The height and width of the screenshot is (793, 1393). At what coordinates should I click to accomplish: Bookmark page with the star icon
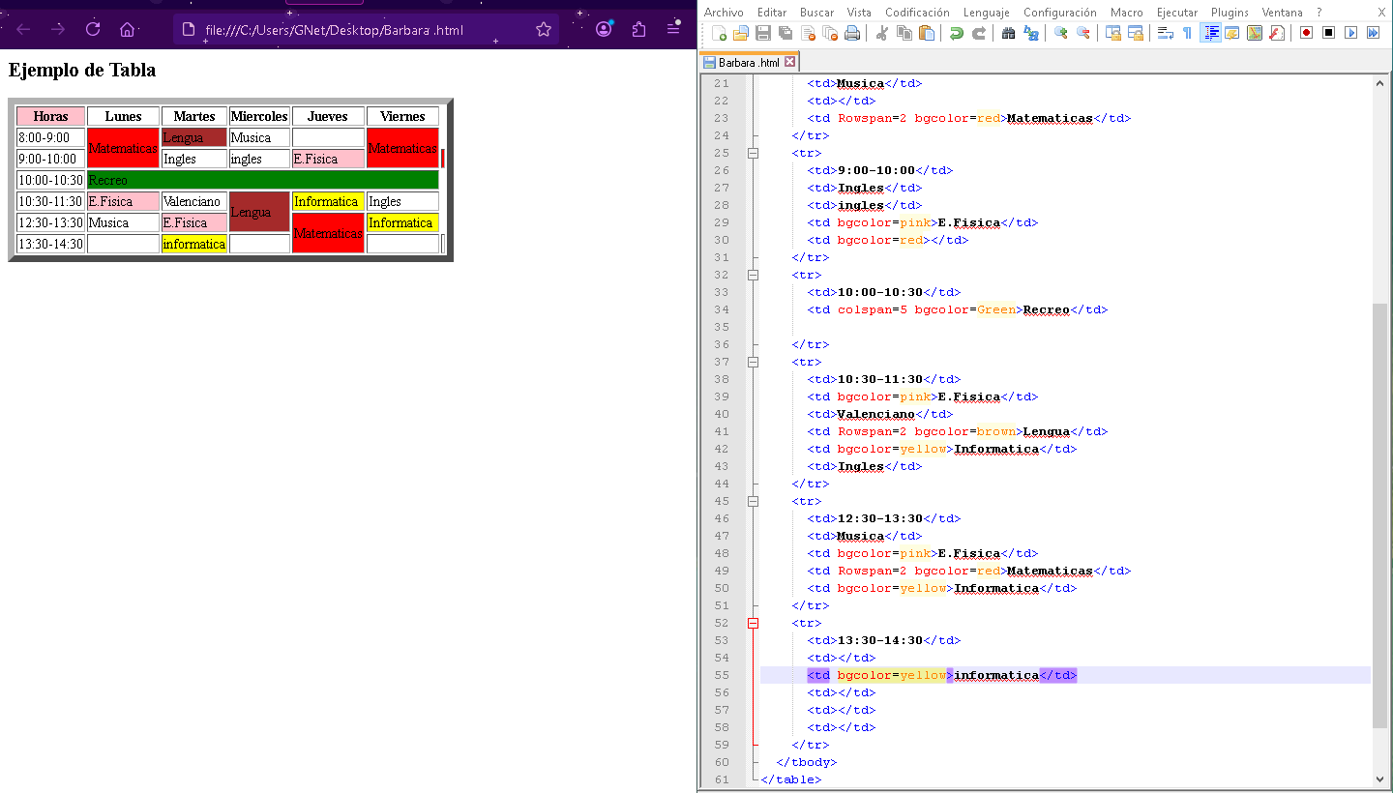tap(544, 30)
